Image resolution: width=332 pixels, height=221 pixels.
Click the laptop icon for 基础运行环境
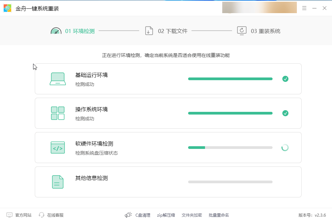tap(58, 79)
